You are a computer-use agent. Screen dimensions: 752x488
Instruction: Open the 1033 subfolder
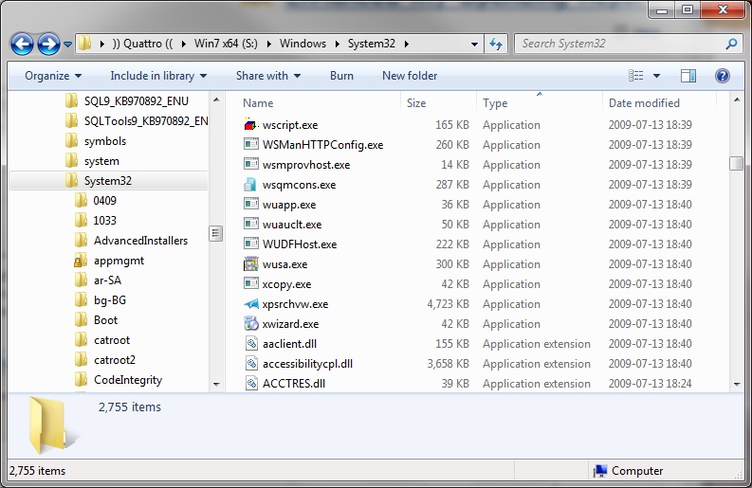(x=104, y=221)
